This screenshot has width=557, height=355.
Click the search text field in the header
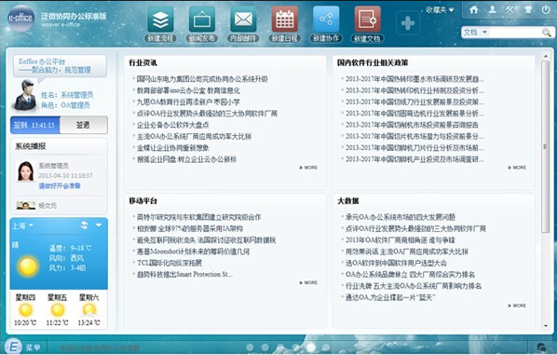click(x=515, y=33)
